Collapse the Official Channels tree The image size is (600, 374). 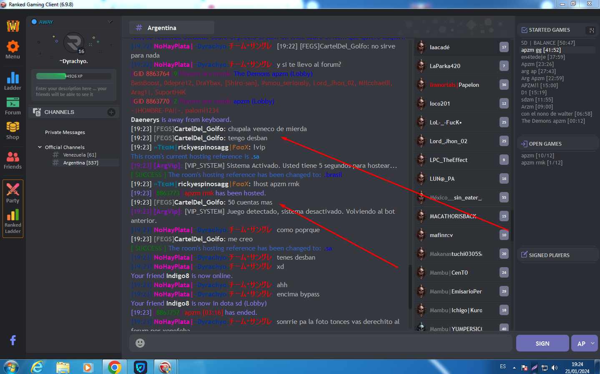pyautogui.click(x=40, y=147)
